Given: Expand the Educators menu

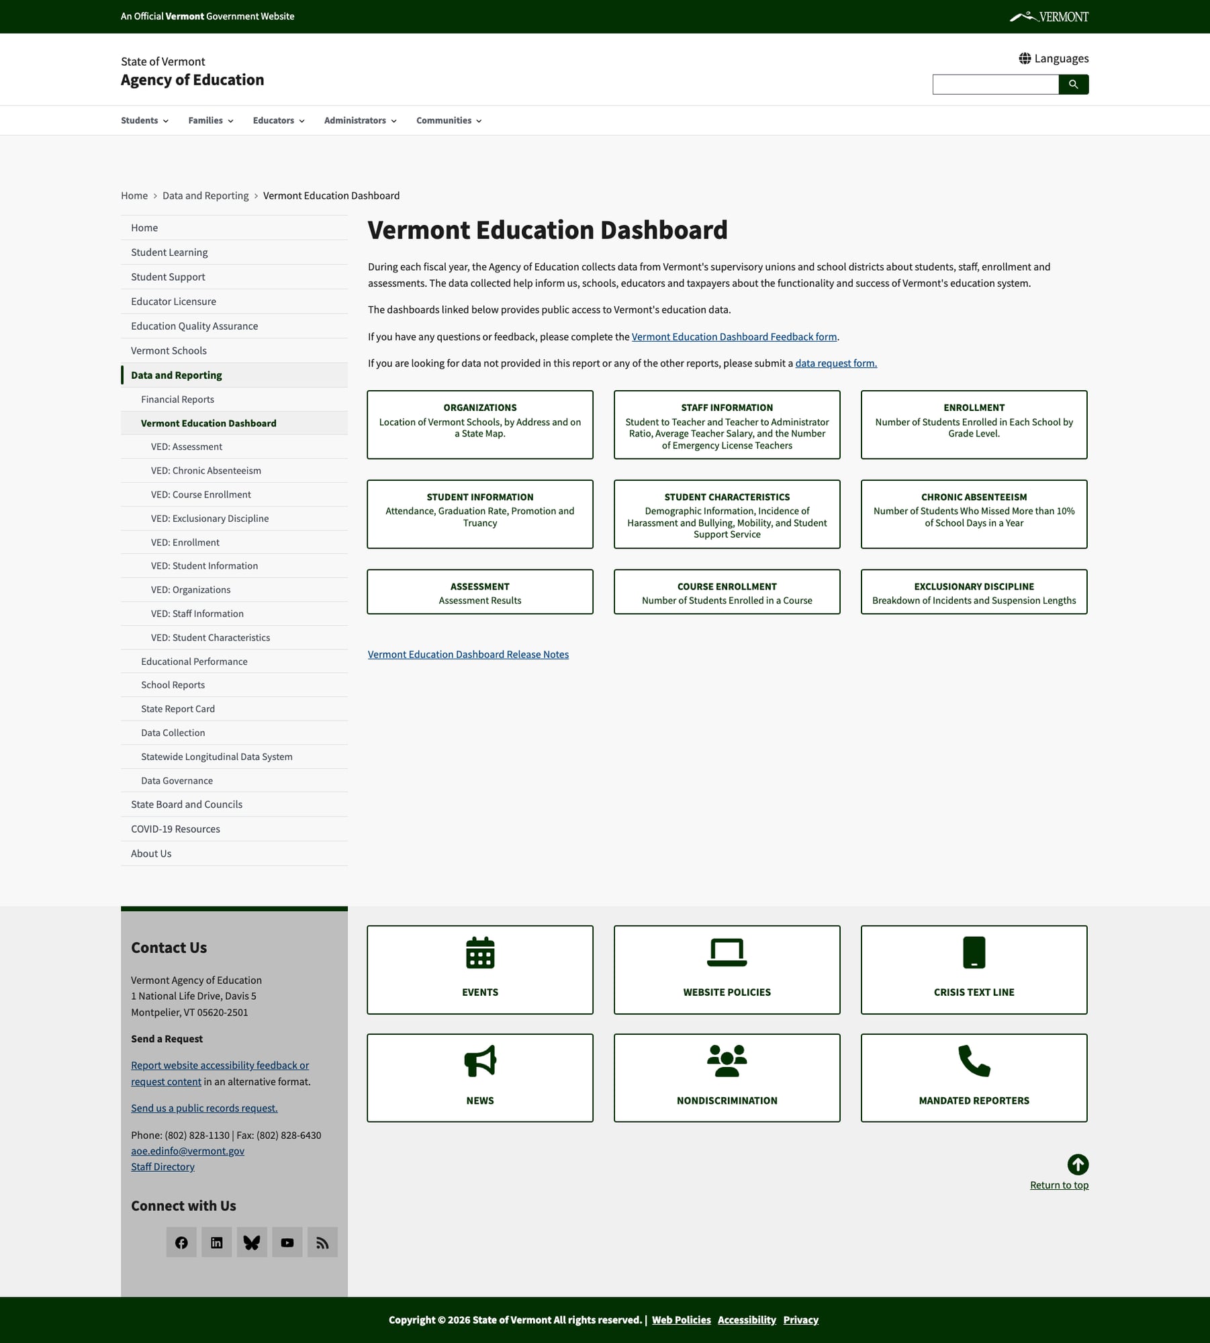Looking at the screenshot, I should (x=279, y=120).
